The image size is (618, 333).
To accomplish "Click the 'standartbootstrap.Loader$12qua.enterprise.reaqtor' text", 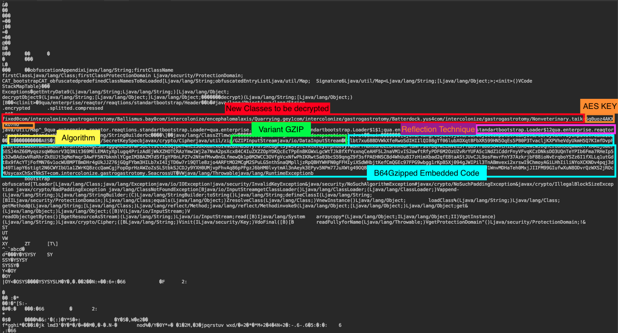I will coord(545,130).
